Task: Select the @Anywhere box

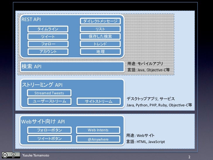Action: 98,139
